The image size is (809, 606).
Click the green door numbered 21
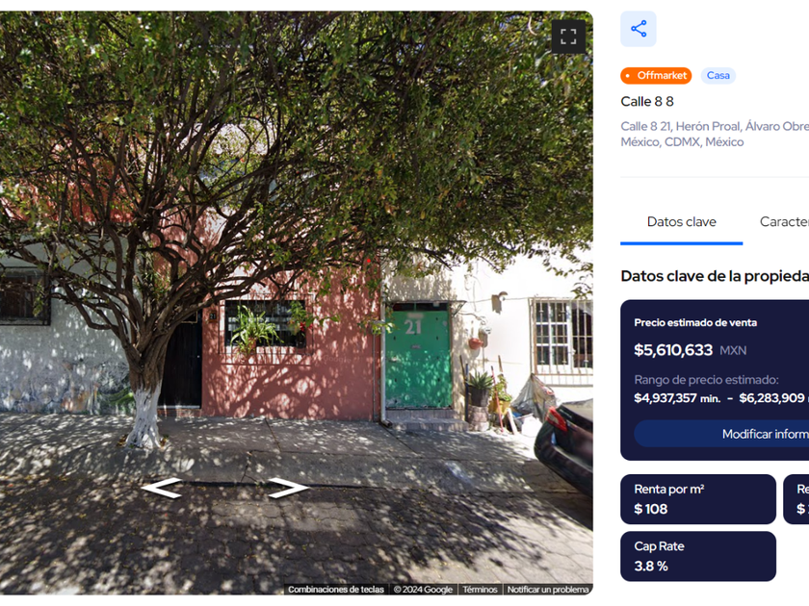[418, 357]
